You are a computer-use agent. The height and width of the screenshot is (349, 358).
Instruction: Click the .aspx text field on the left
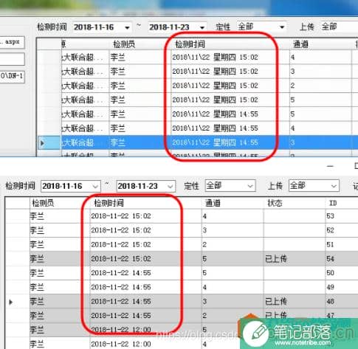12,42
